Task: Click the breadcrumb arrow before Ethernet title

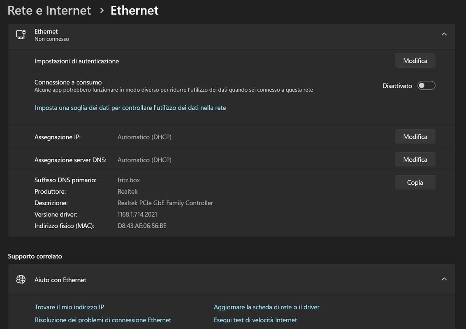Action: coord(102,11)
